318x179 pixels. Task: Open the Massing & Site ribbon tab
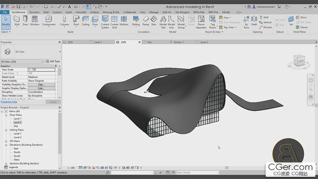coord(111,12)
